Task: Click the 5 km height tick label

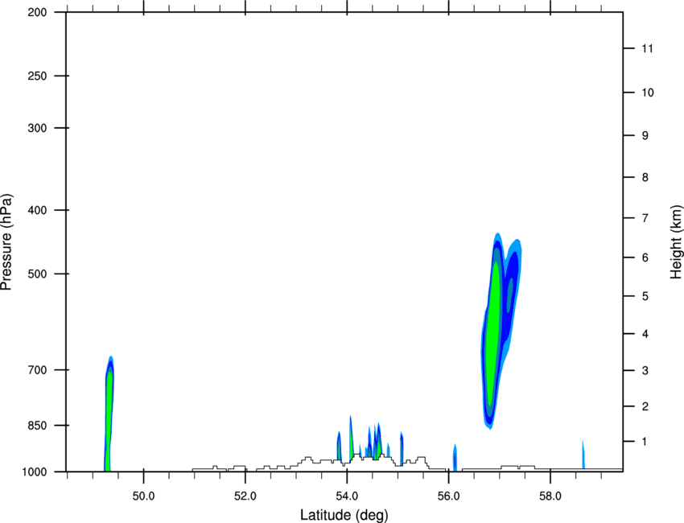Action: click(645, 296)
